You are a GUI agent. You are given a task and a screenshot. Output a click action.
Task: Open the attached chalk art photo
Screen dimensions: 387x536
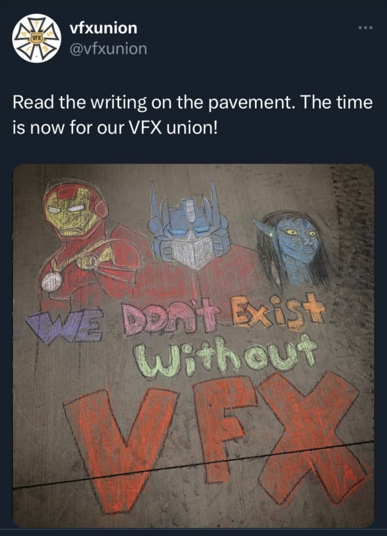[193, 345]
